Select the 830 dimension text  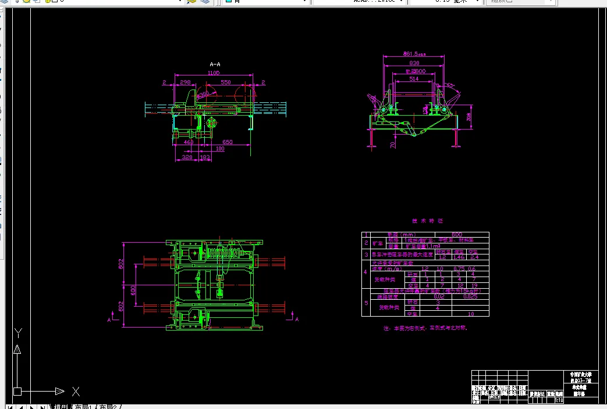point(414,63)
